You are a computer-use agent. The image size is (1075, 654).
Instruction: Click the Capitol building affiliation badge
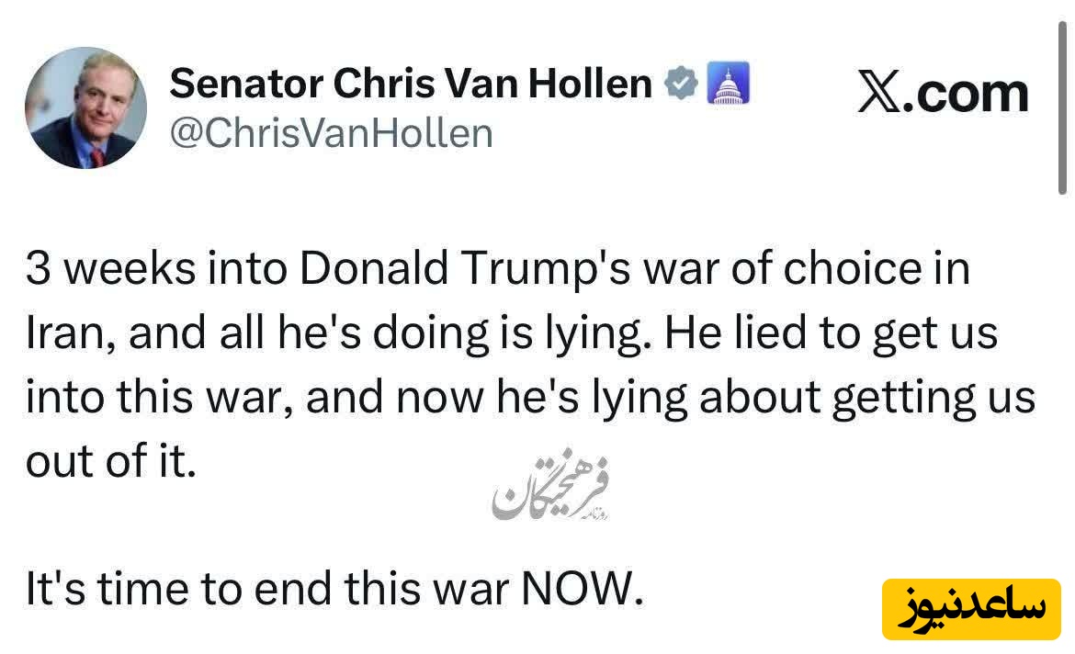coord(729,84)
